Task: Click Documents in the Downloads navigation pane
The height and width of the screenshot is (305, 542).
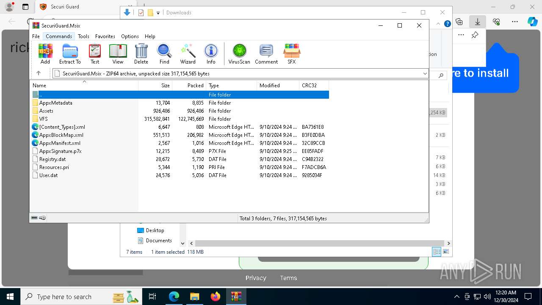Action: [159, 241]
